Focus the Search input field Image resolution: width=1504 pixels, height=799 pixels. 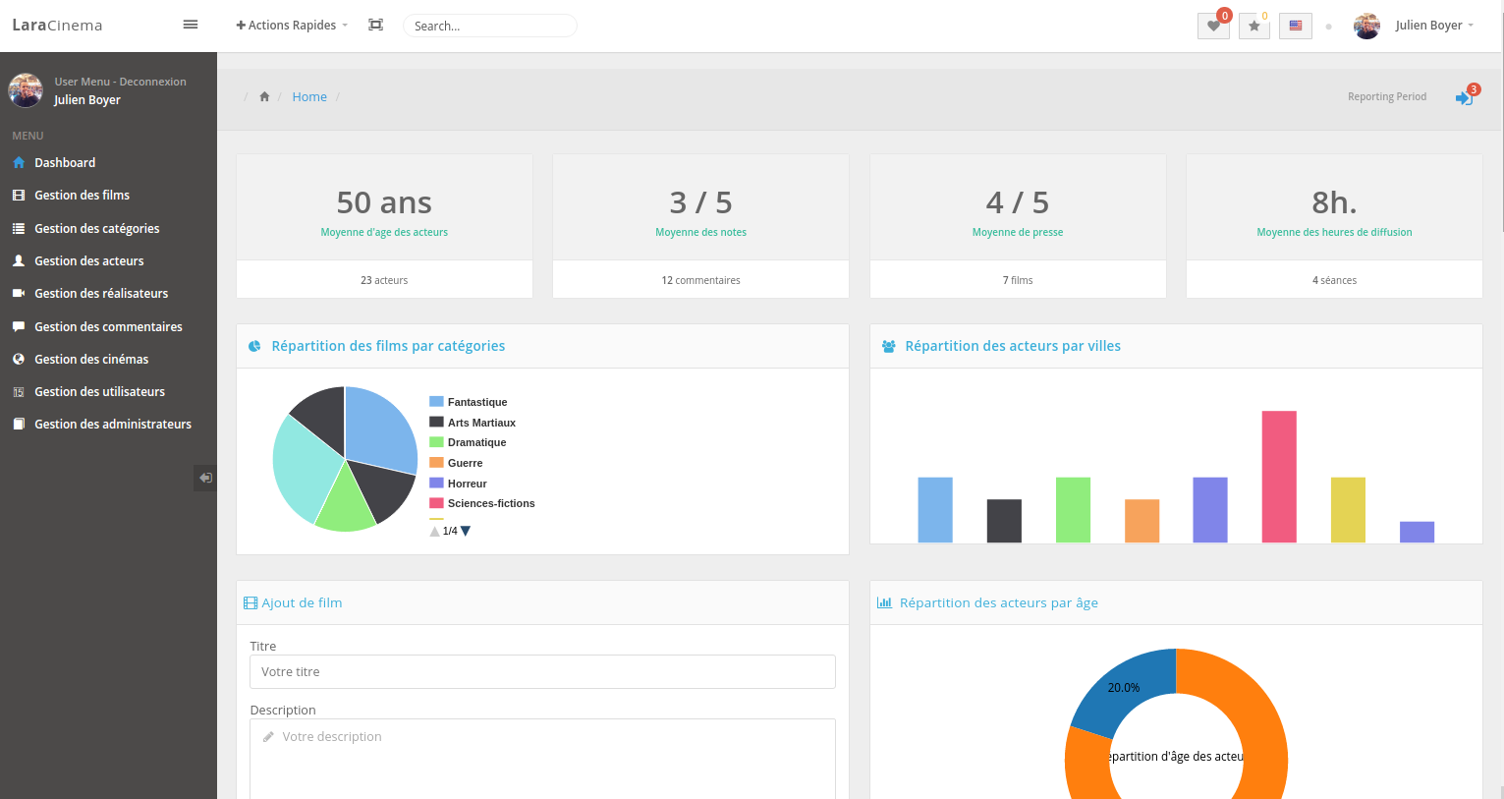489,26
